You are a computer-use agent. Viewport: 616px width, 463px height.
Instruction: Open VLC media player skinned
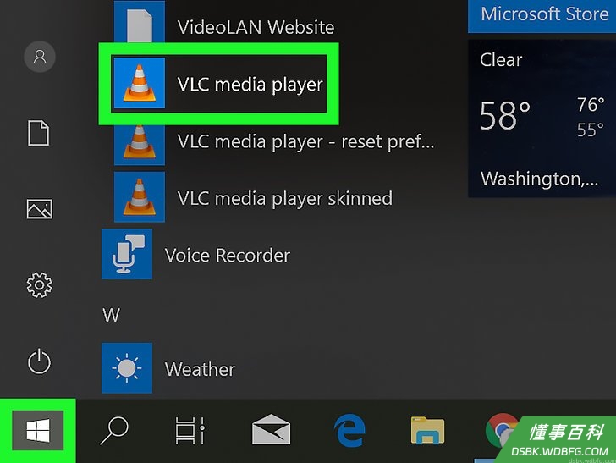[x=253, y=198]
